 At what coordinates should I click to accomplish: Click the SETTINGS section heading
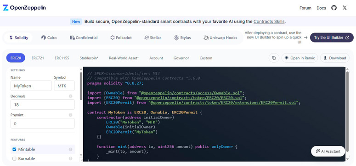[18, 70]
